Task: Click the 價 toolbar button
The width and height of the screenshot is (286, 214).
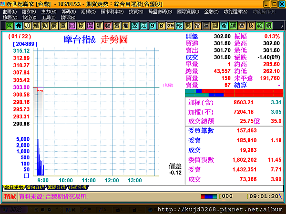Action: [54, 26]
